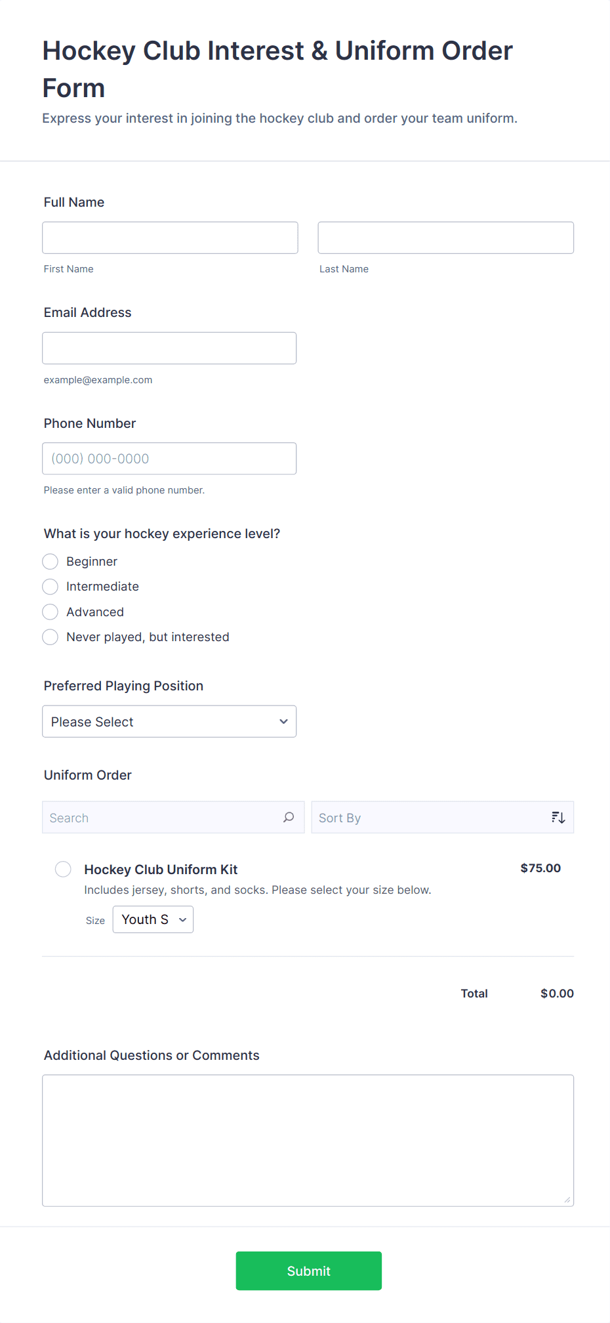Pick the Never played, but interested option
The height and width of the screenshot is (1323, 610).
pos(50,637)
